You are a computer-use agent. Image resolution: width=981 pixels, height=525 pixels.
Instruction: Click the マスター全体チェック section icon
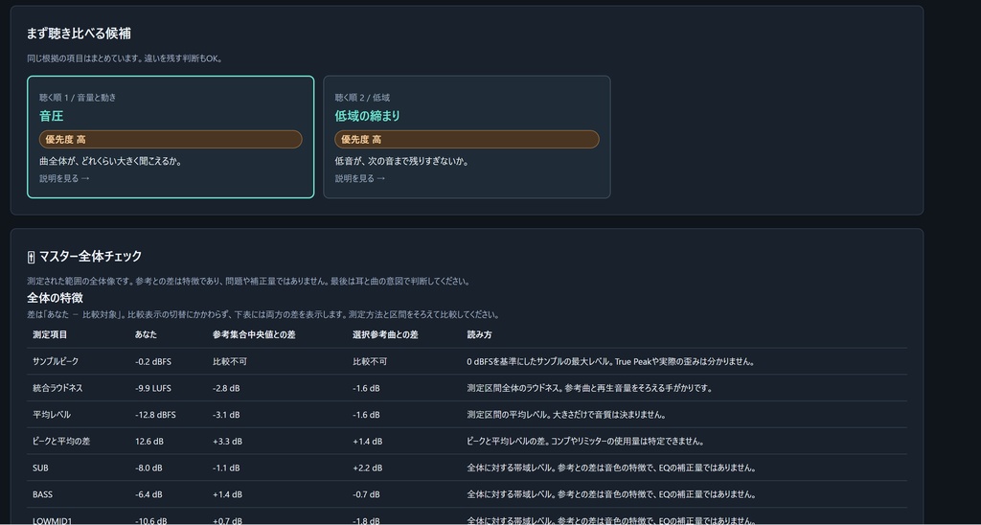tap(32, 257)
